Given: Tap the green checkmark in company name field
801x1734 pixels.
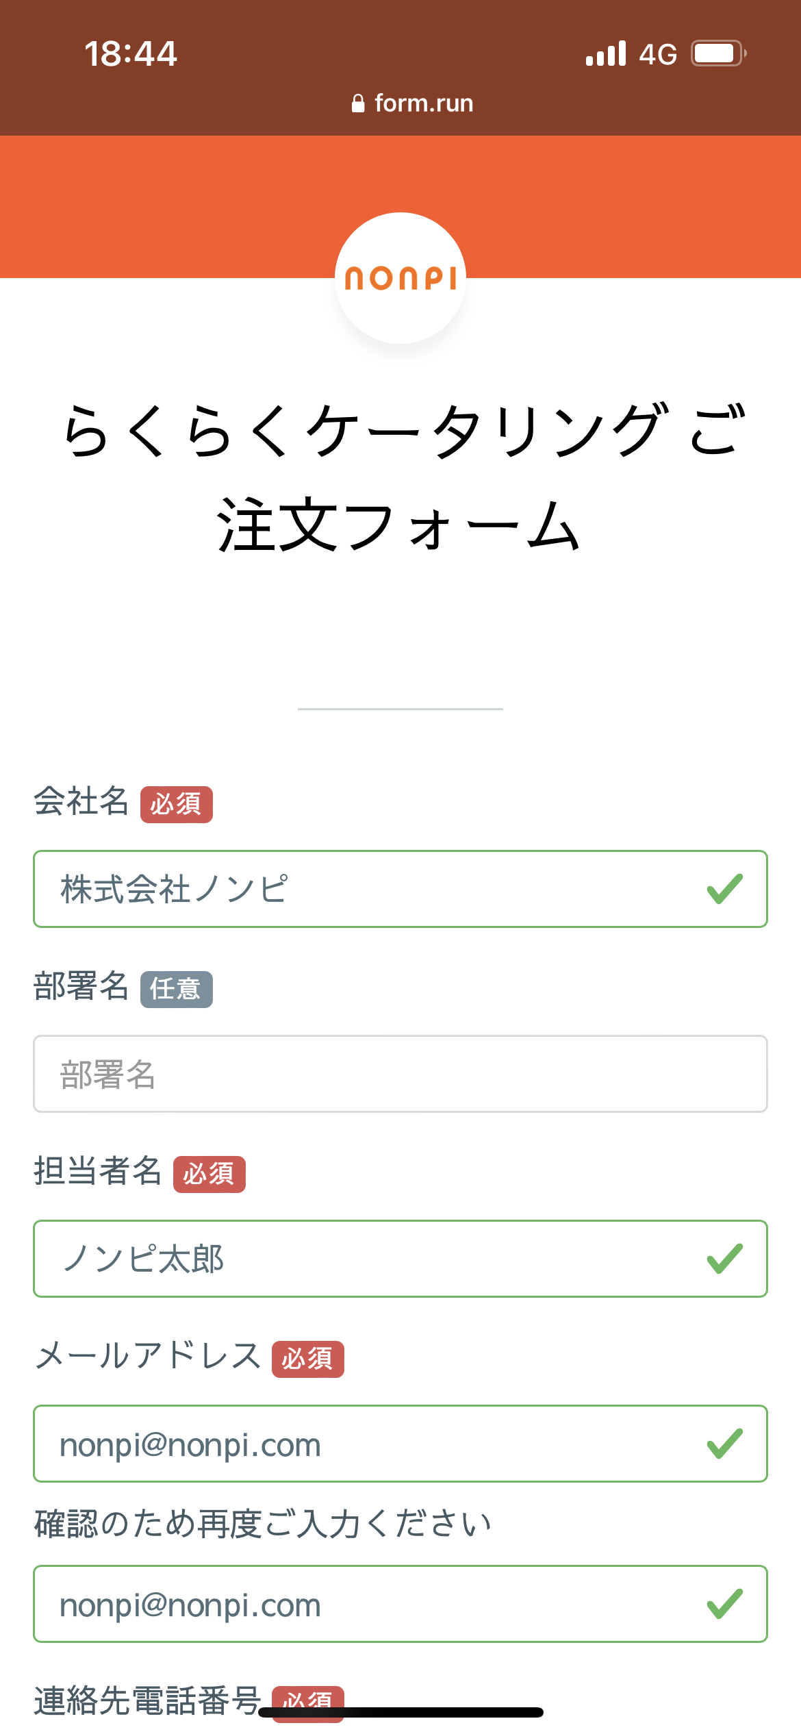Looking at the screenshot, I should 724,889.
